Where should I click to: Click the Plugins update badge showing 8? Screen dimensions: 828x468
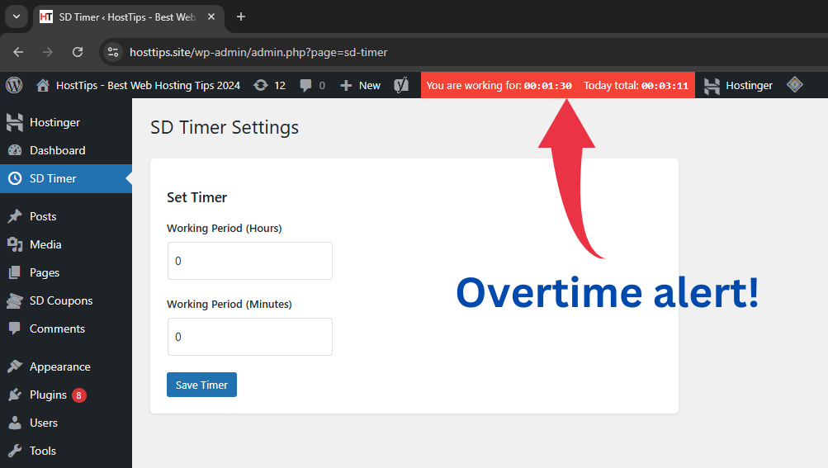79,395
